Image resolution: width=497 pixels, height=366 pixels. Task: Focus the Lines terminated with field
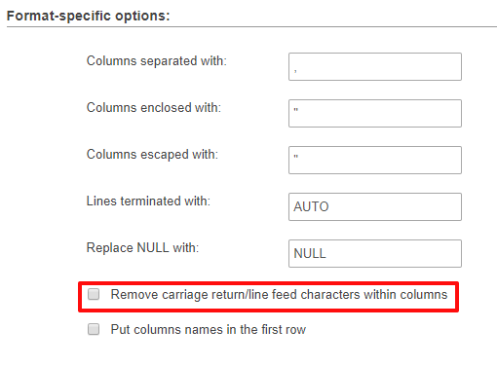click(x=375, y=206)
